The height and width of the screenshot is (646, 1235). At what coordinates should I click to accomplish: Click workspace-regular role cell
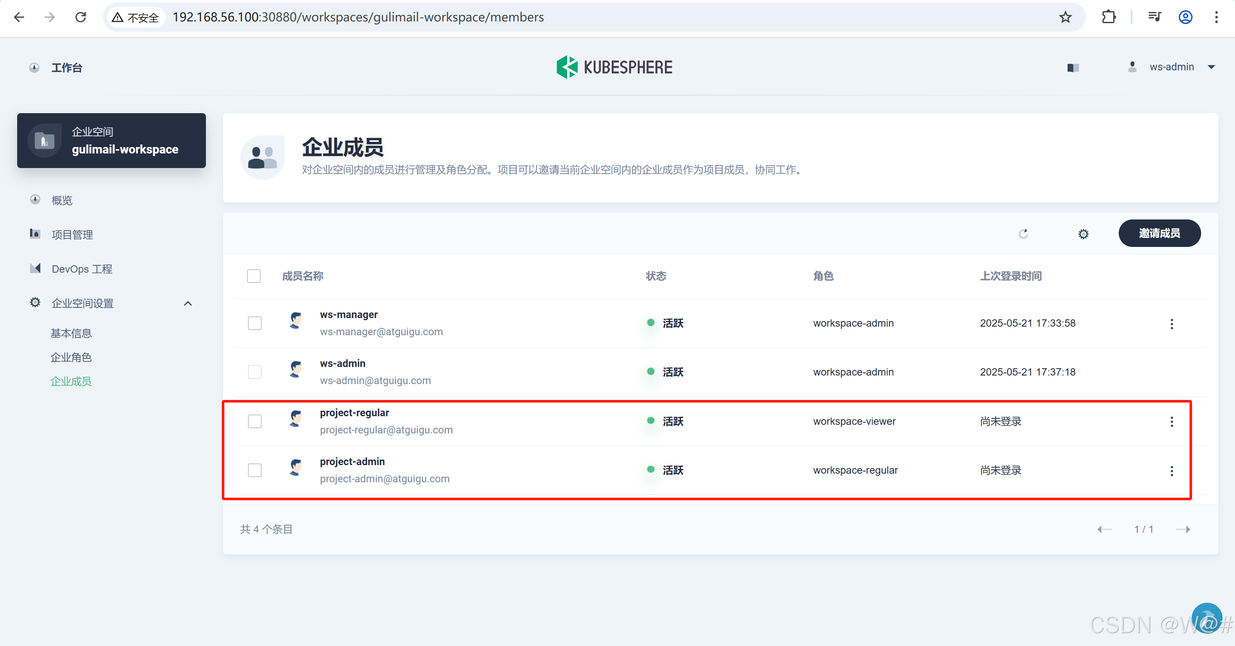click(x=855, y=470)
